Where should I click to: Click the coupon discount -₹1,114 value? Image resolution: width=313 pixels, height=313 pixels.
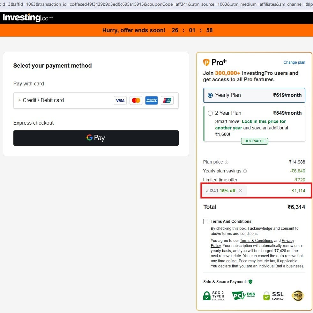coord(298,191)
